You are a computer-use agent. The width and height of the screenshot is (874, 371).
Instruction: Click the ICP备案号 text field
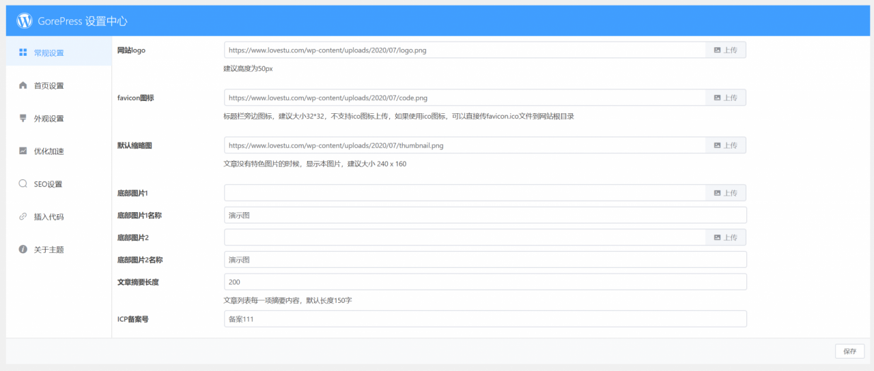pos(485,319)
